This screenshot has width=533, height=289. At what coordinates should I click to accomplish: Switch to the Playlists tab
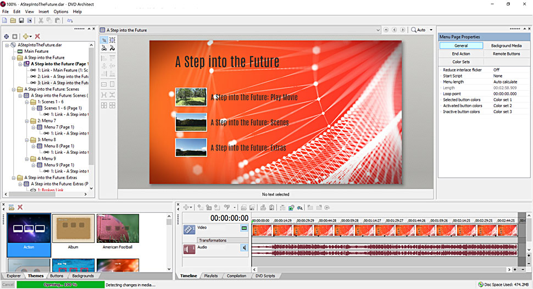(210, 276)
